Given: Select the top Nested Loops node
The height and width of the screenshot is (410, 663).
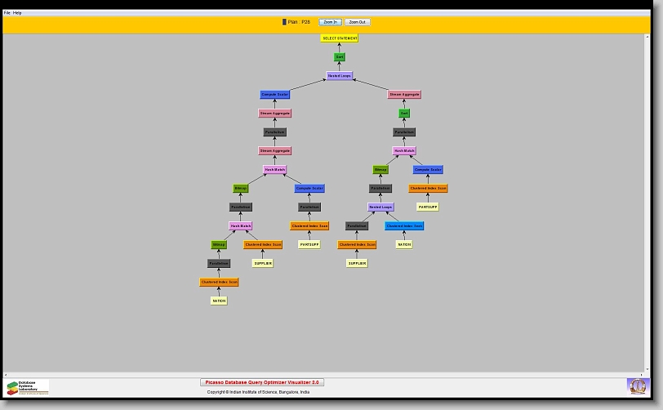Looking at the screenshot, I should click(340, 76).
